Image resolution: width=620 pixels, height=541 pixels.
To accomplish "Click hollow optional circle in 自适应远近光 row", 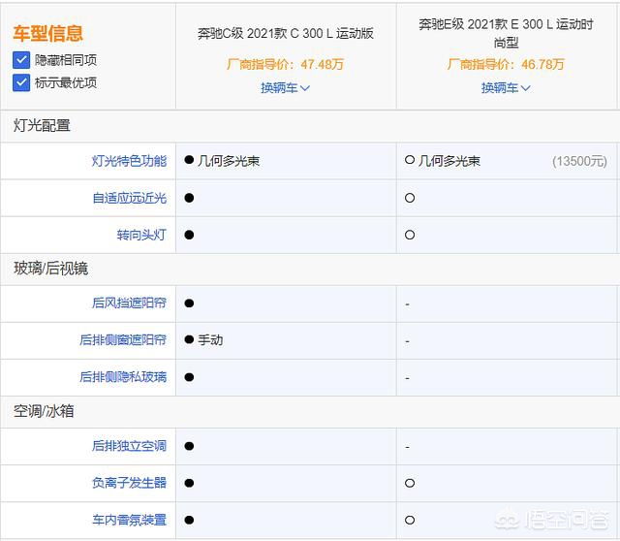I will coord(410,198).
